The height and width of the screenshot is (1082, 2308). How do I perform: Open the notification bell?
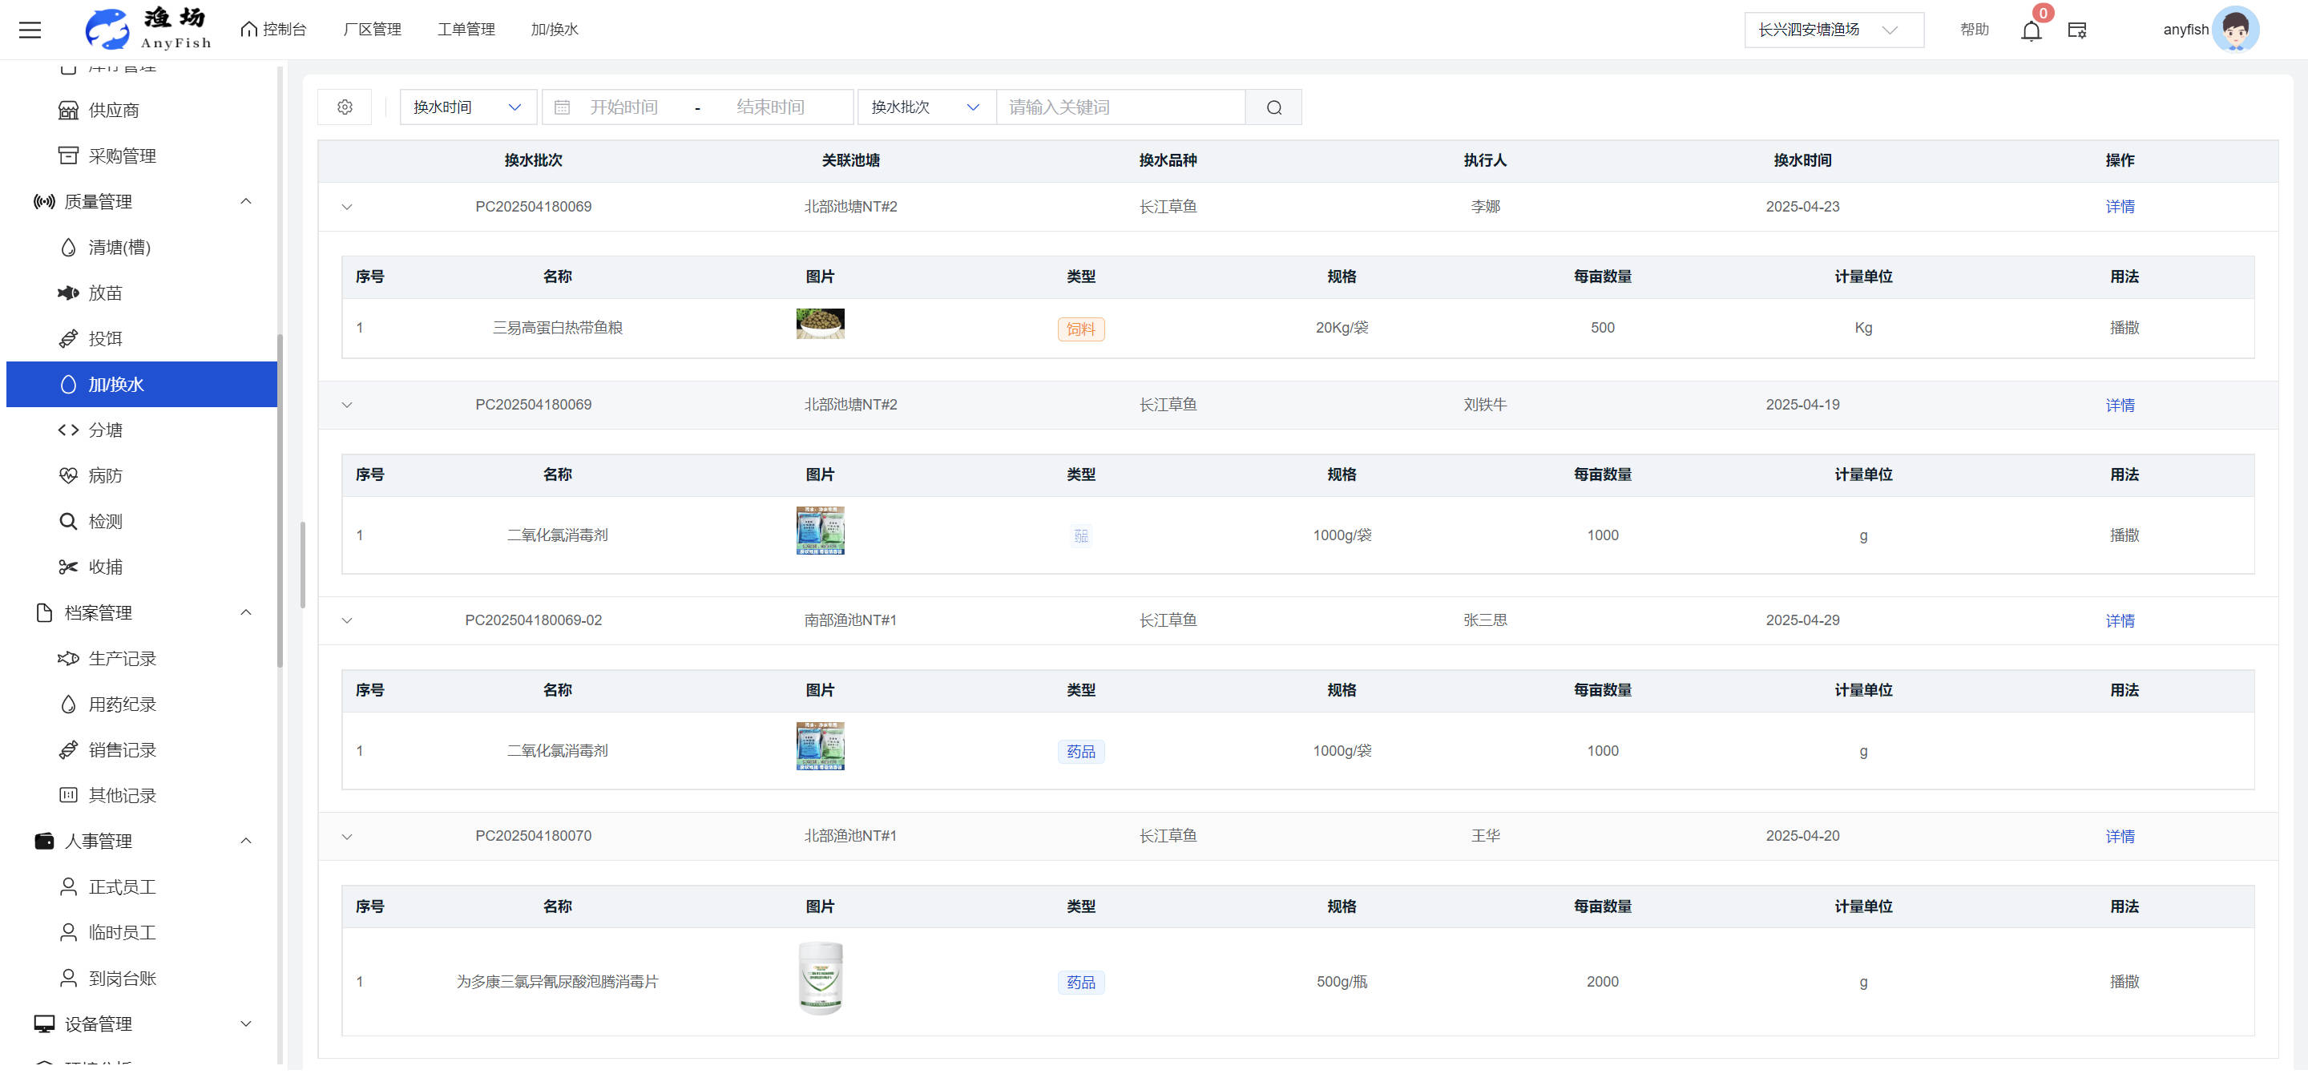tap(2030, 30)
